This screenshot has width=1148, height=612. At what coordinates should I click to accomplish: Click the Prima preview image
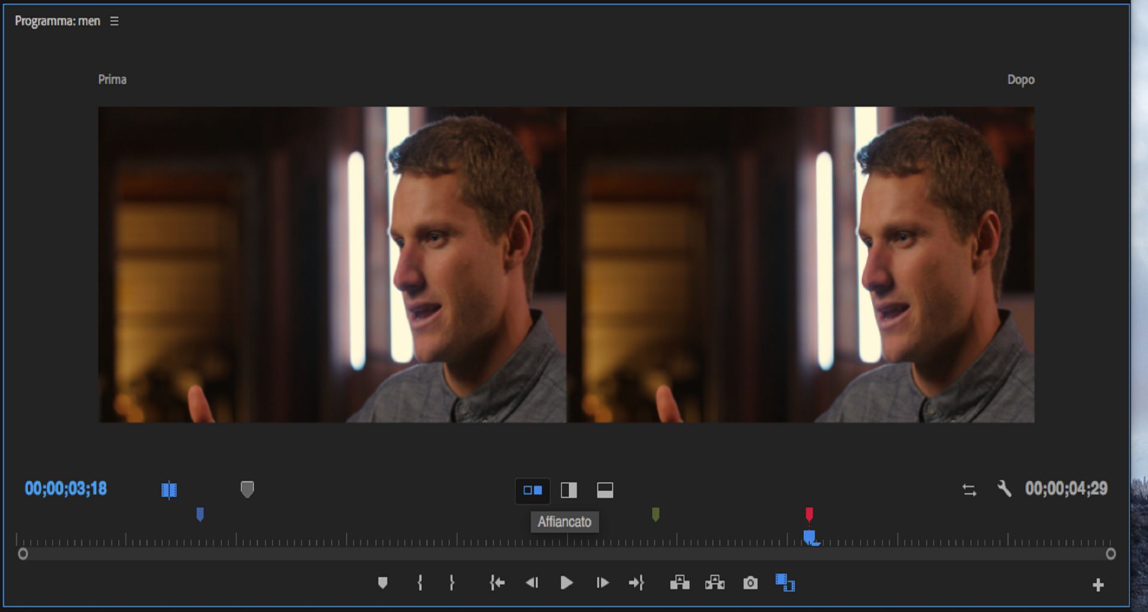(x=332, y=265)
